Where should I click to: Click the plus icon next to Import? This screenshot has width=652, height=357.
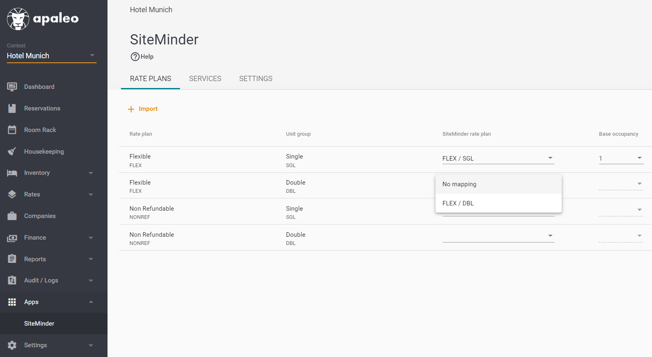click(131, 109)
